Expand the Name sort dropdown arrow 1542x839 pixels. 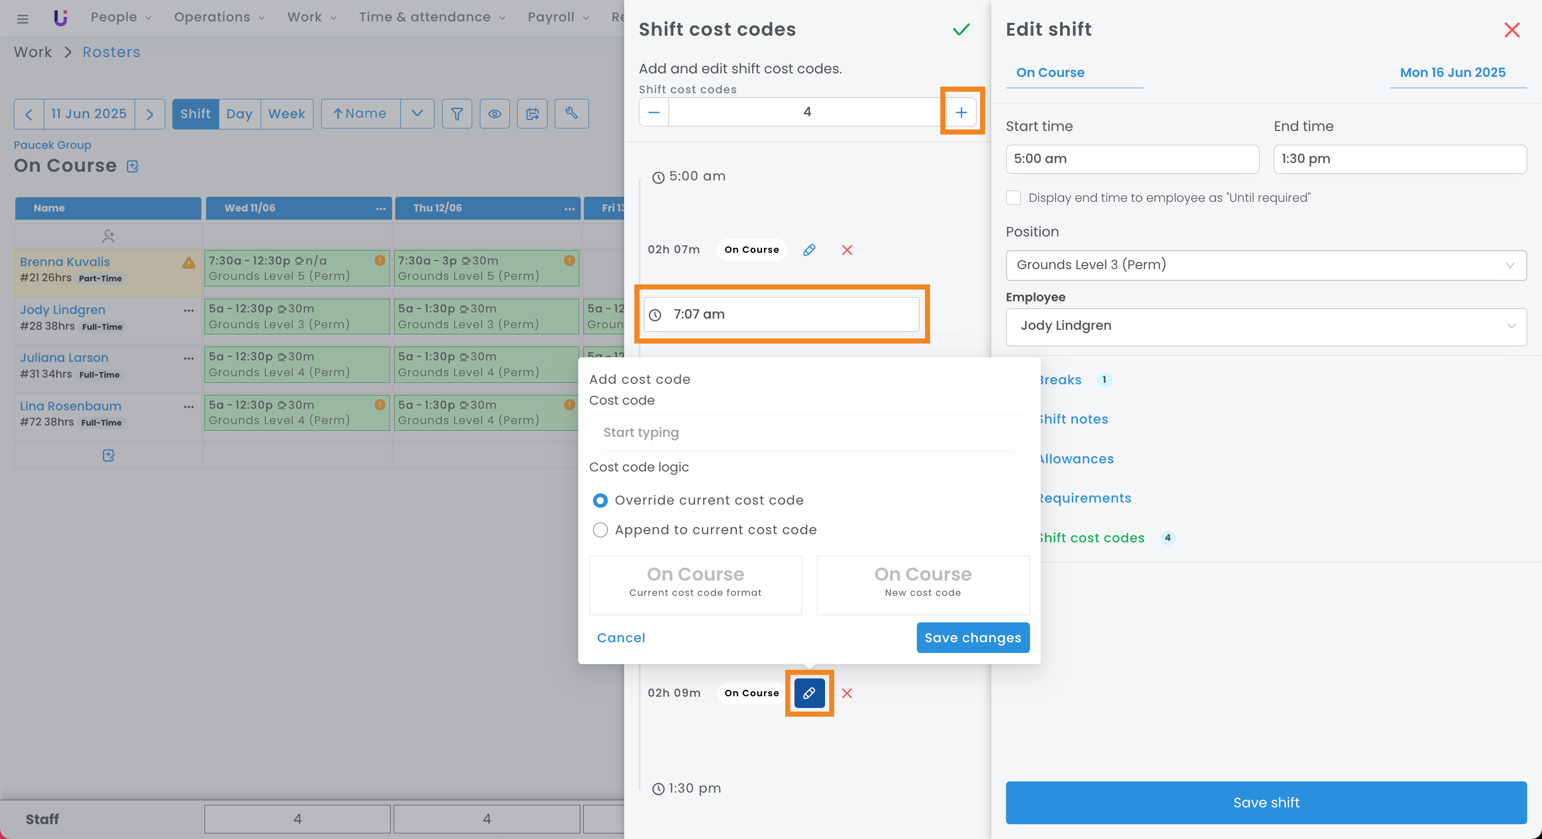pyautogui.click(x=417, y=114)
